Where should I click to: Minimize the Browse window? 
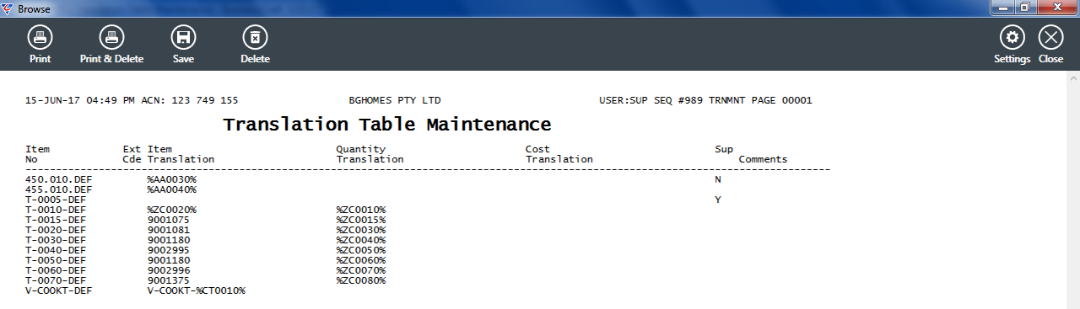(1002, 8)
